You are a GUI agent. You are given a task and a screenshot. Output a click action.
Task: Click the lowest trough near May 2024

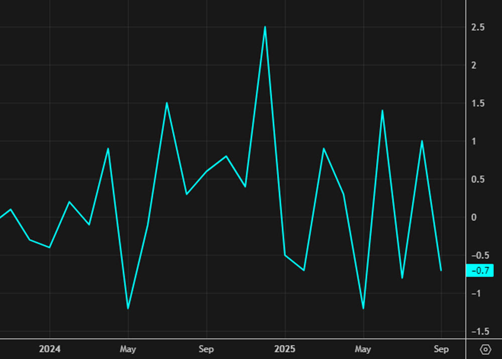[128, 308]
